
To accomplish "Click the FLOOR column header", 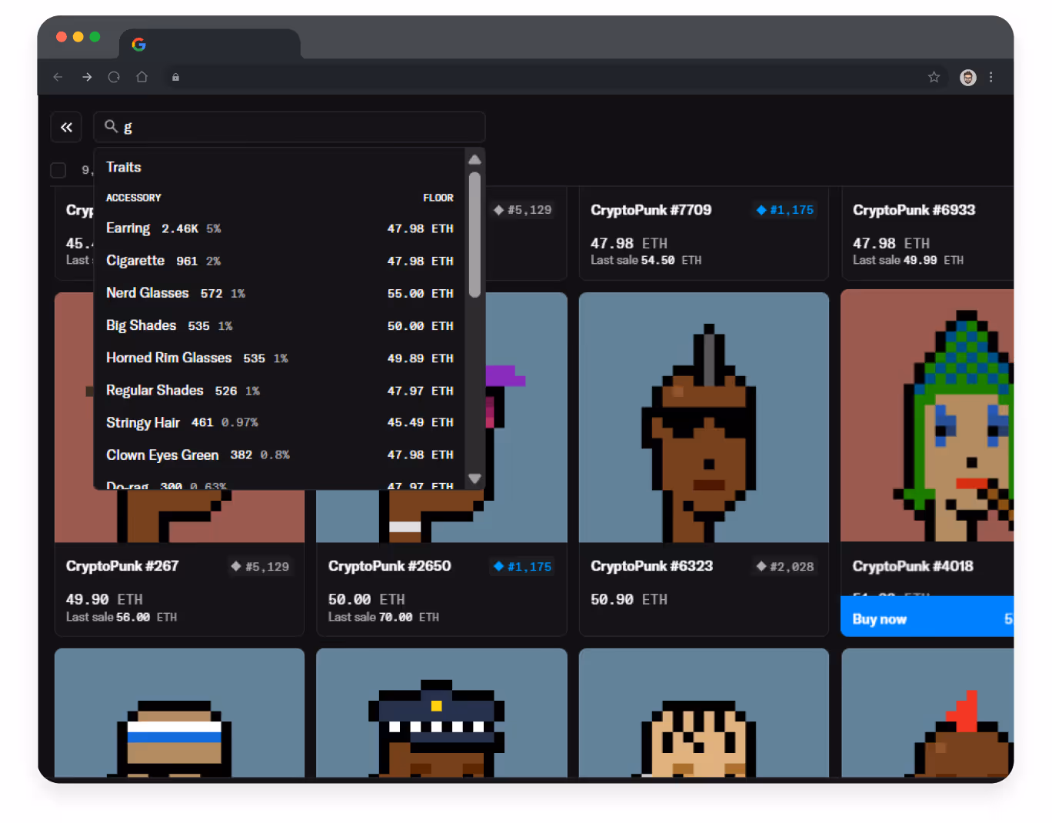I will point(438,198).
